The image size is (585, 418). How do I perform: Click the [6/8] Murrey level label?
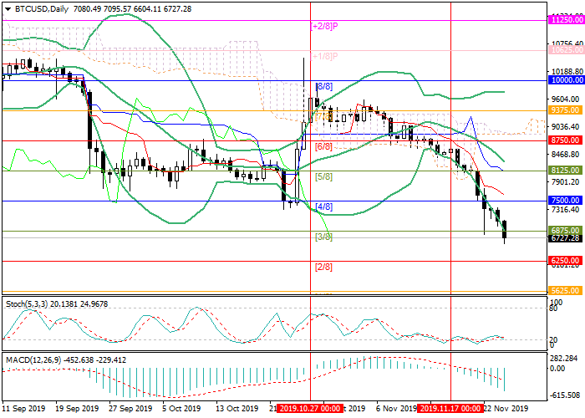[x=324, y=146]
